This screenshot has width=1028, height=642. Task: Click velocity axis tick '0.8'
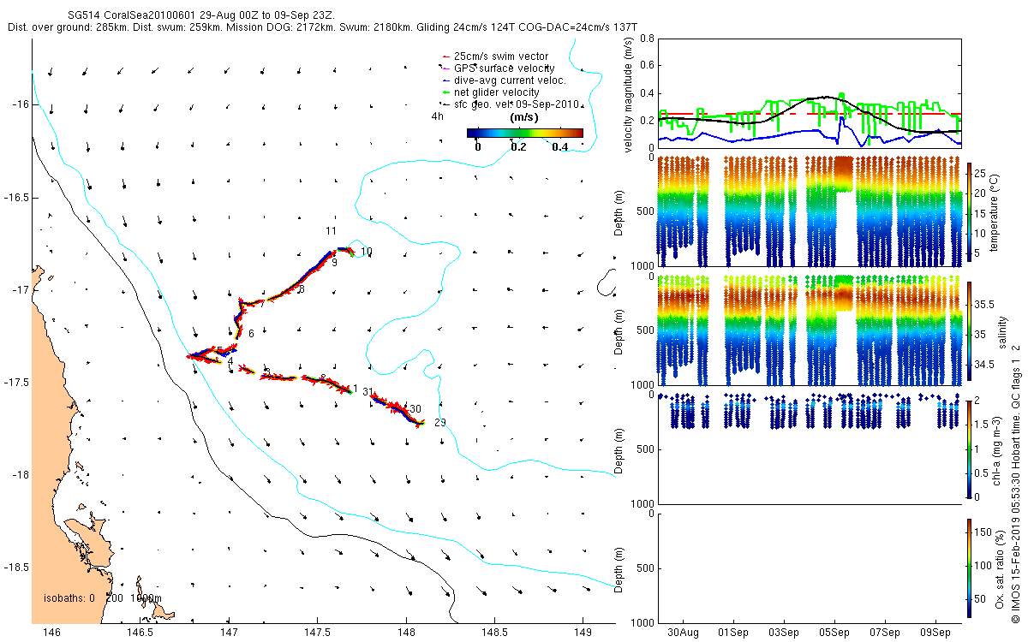click(647, 39)
